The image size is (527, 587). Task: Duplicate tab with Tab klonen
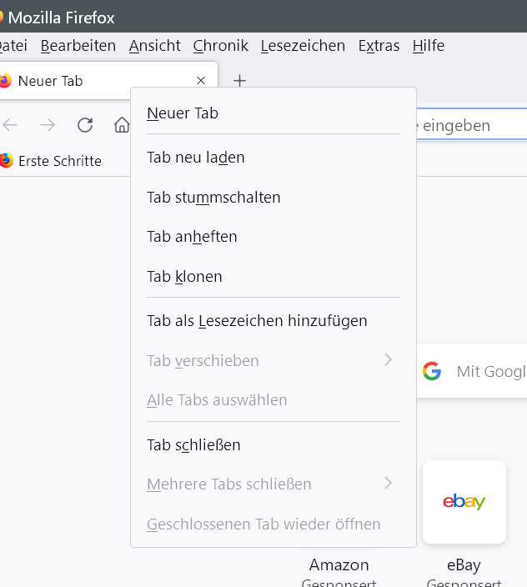pyautogui.click(x=184, y=276)
